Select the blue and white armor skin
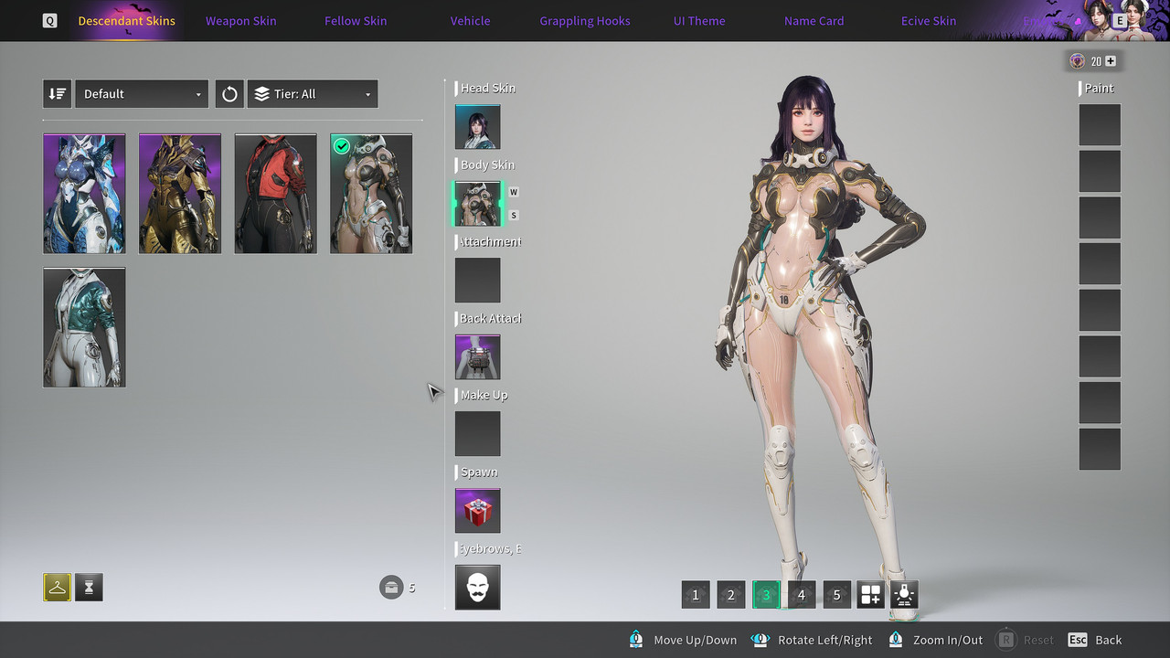 [84, 194]
